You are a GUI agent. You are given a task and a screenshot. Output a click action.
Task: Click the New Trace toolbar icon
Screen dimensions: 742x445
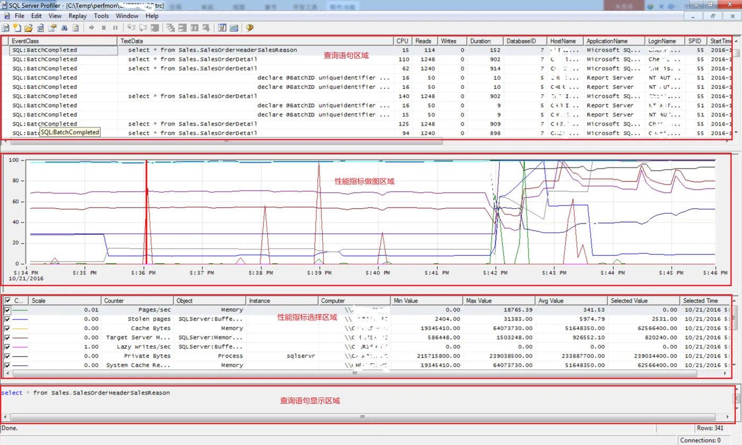[x=6, y=28]
